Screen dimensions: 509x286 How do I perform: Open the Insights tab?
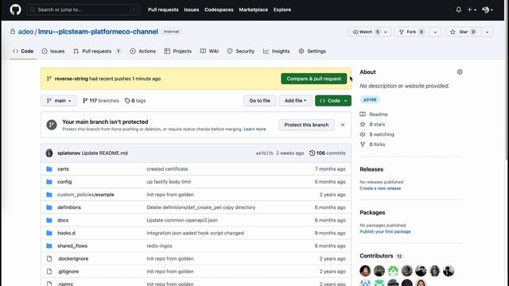(x=276, y=51)
